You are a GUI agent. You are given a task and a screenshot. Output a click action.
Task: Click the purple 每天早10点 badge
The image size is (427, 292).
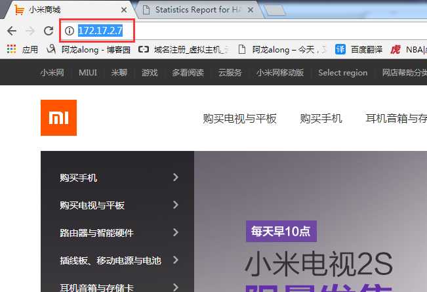click(x=281, y=231)
